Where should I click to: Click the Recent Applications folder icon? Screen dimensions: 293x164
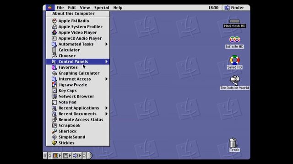pyautogui.click(x=54, y=108)
